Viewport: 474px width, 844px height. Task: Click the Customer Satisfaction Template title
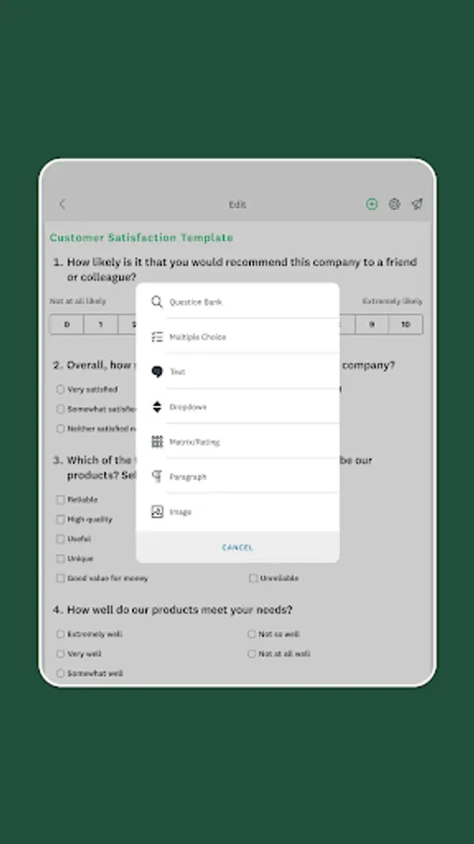pos(141,237)
